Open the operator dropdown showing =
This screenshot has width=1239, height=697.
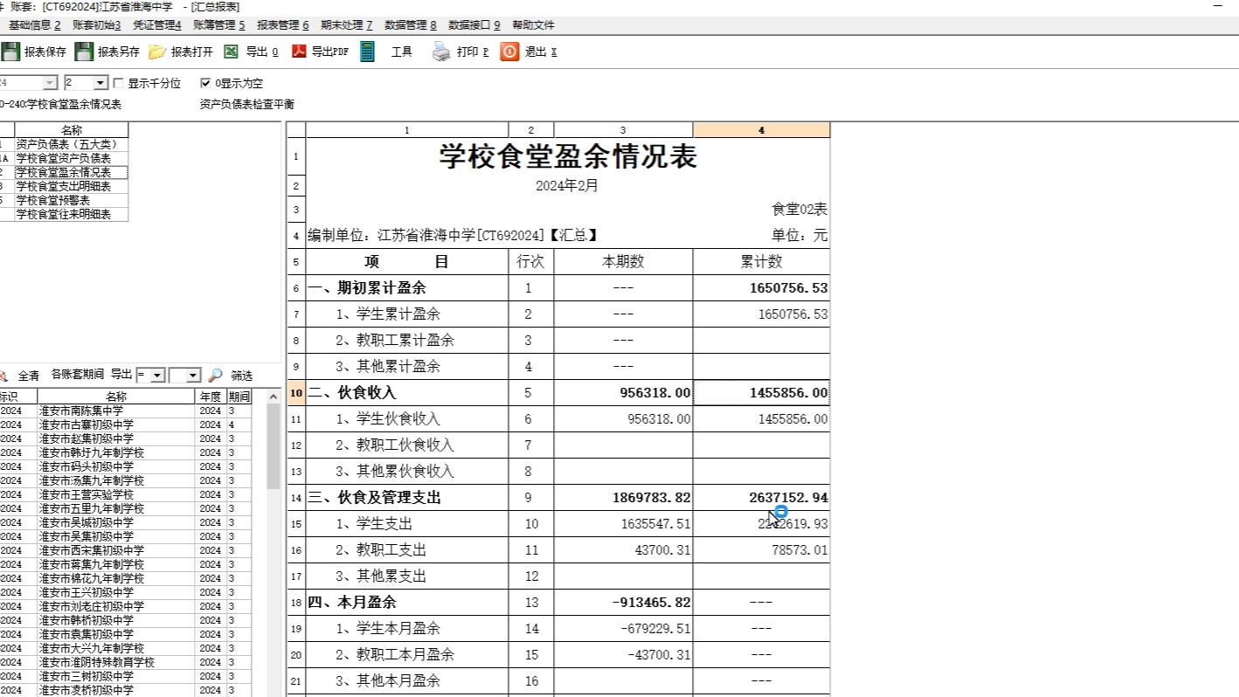tap(157, 375)
